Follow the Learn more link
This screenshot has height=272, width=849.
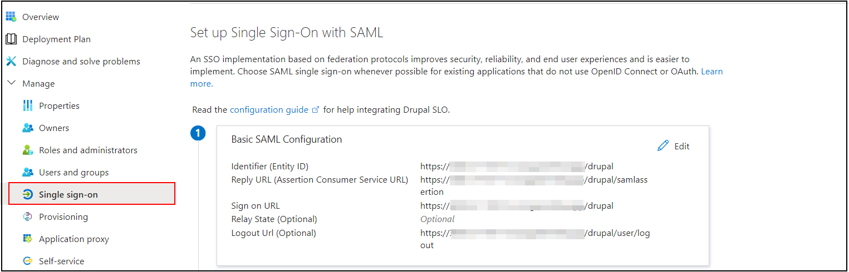click(457, 78)
